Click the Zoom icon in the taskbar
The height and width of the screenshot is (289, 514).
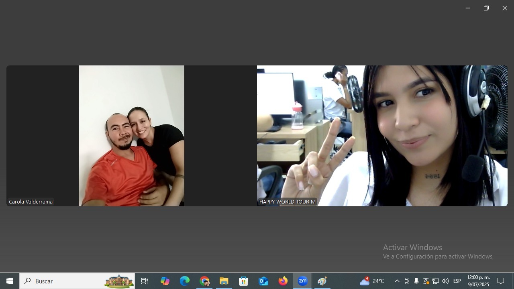click(303, 281)
